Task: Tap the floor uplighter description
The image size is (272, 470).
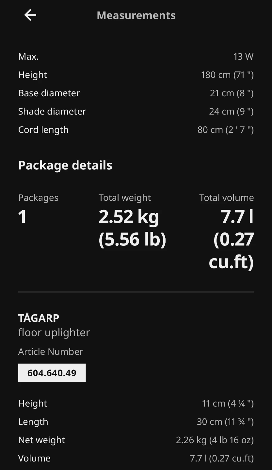Action: click(x=54, y=333)
